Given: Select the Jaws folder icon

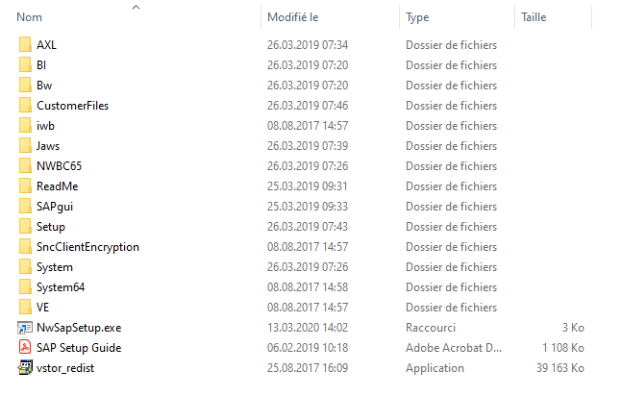Looking at the screenshot, I should (25, 146).
